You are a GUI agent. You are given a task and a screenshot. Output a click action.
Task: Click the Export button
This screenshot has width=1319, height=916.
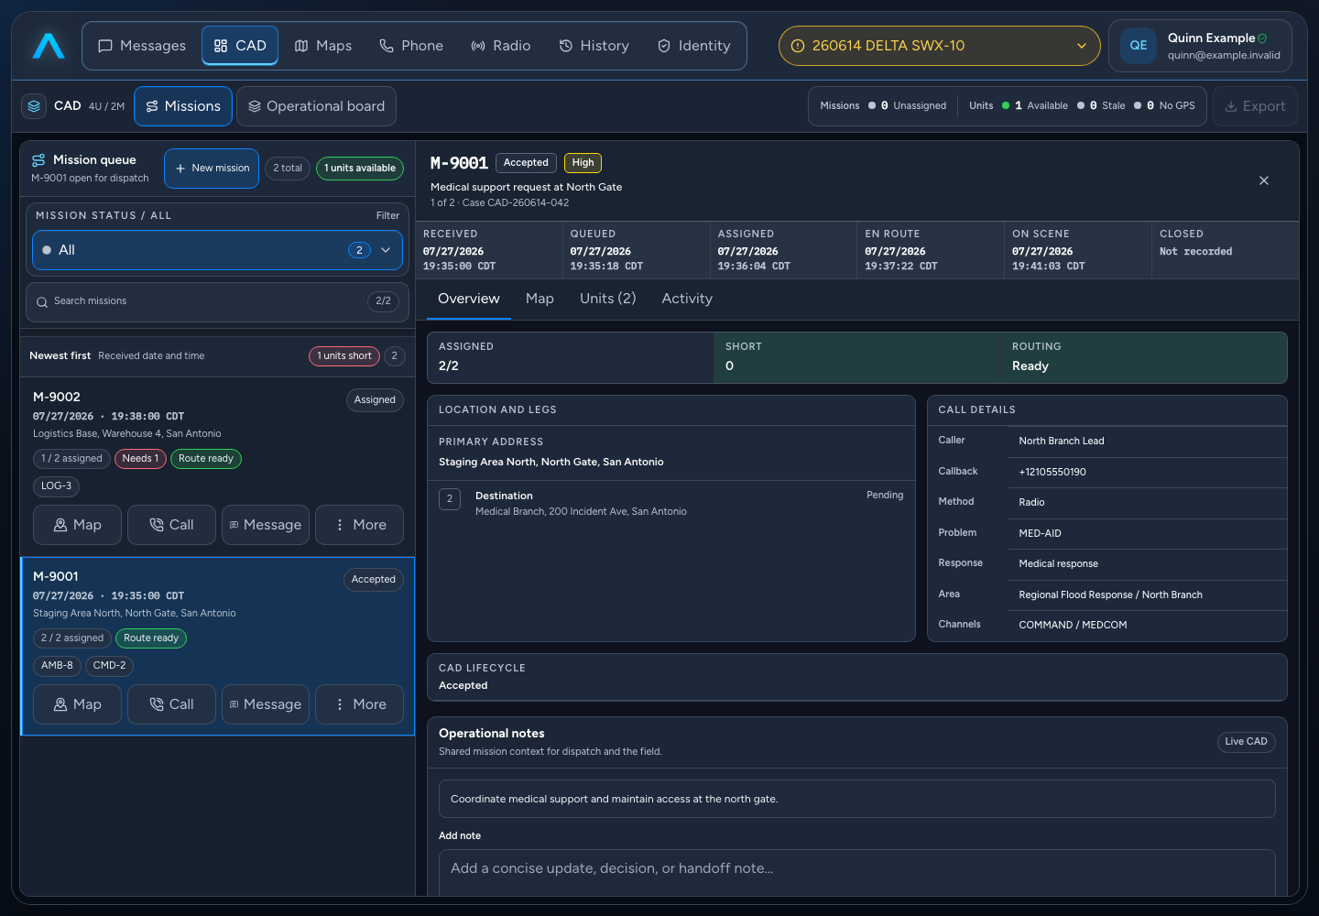coord(1255,106)
